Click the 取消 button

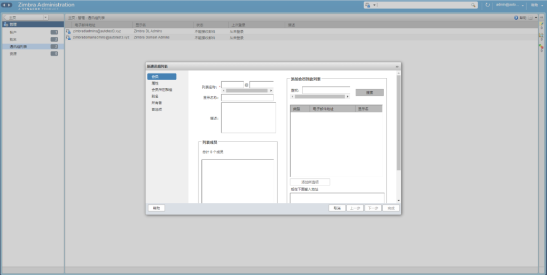[x=337, y=208]
